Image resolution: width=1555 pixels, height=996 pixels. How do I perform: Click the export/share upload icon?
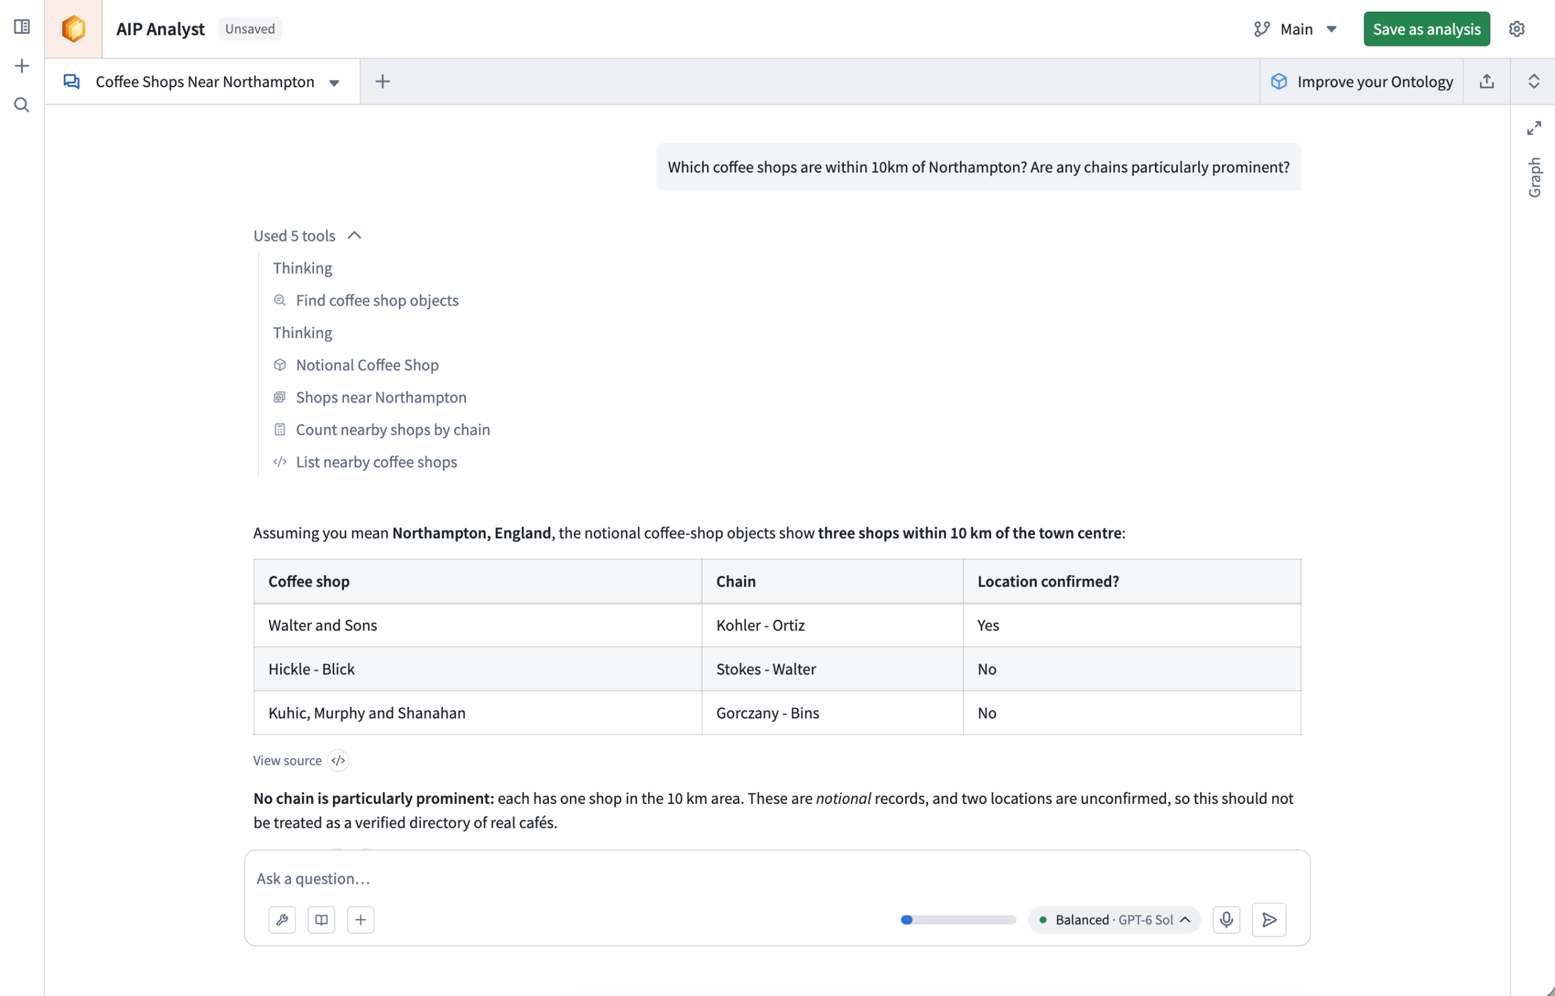[1487, 82]
